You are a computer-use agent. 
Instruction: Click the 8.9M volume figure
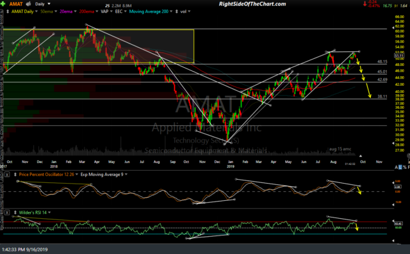127,6
